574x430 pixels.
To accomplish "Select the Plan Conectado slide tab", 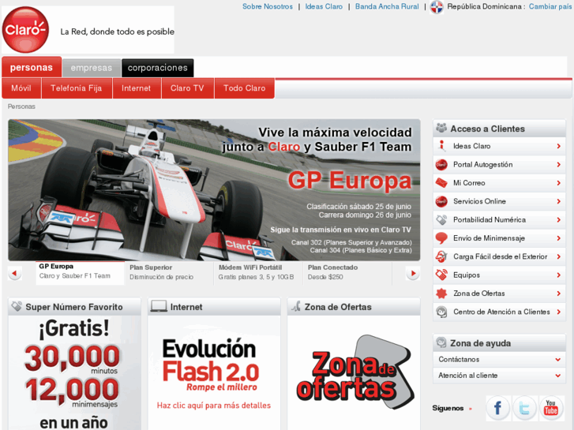I will point(347,273).
